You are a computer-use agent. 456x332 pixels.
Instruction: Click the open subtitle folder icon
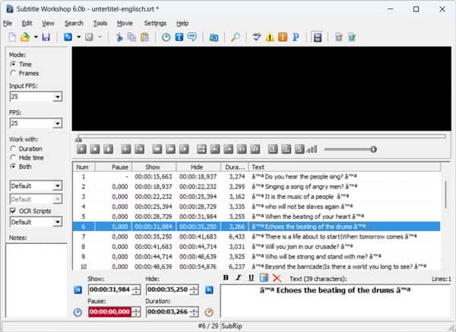(25, 37)
